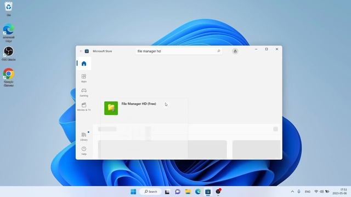Click the OBS Studio taskbar icon
This screenshot has height=197, width=351.
218,192
